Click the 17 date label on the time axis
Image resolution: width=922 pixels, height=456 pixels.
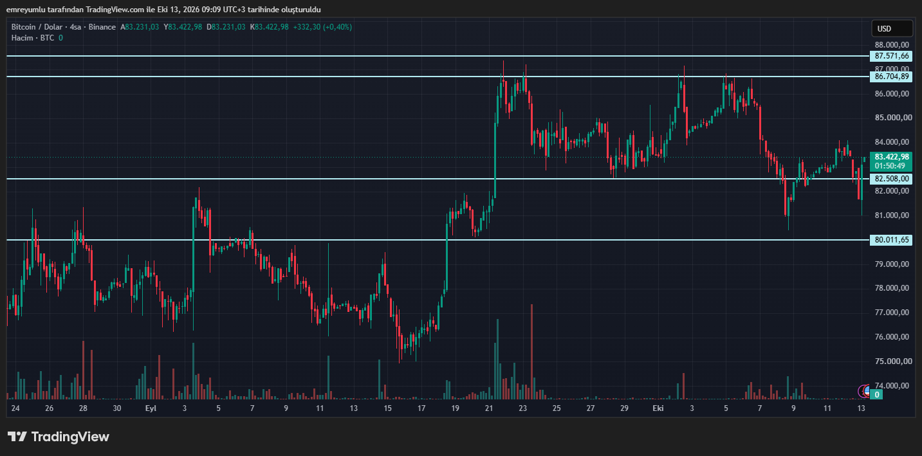tap(421, 408)
